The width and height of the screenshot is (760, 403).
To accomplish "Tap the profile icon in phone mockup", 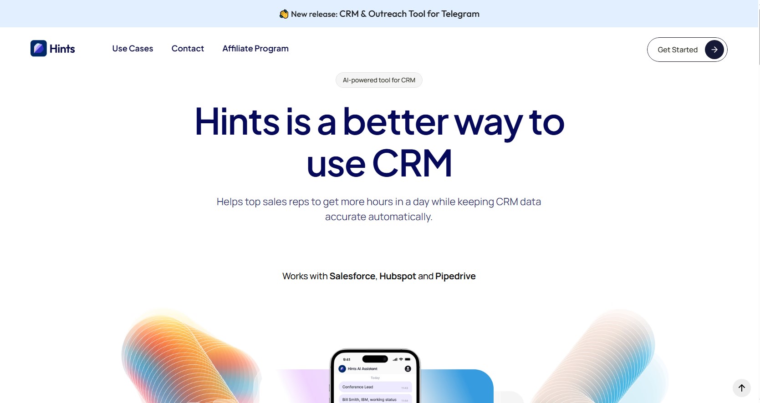I will pyautogui.click(x=408, y=369).
